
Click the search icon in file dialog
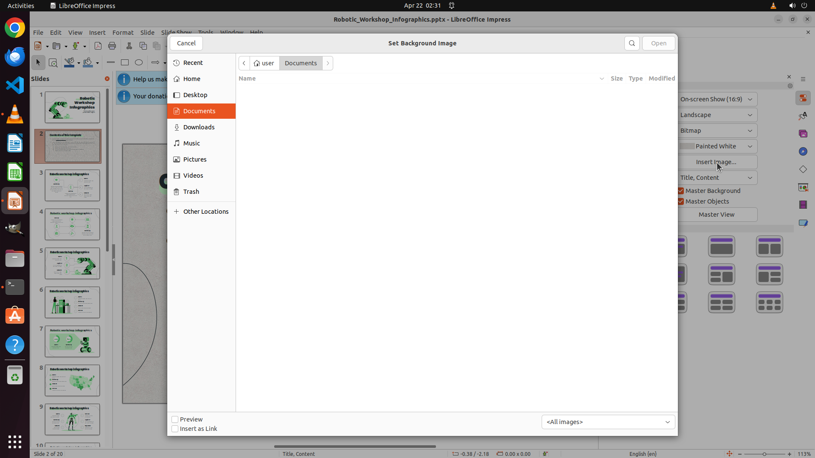click(632, 43)
